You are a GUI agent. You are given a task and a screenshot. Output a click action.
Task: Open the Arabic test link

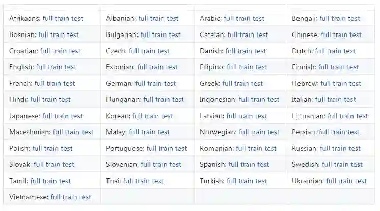point(258,19)
